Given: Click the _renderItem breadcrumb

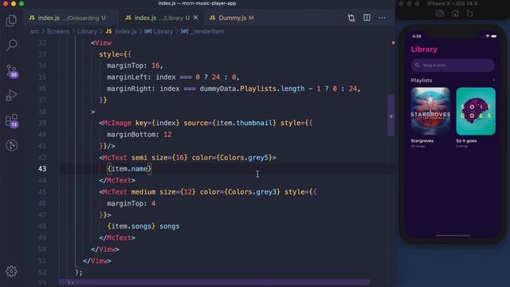Looking at the screenshot, I should 202,32.
